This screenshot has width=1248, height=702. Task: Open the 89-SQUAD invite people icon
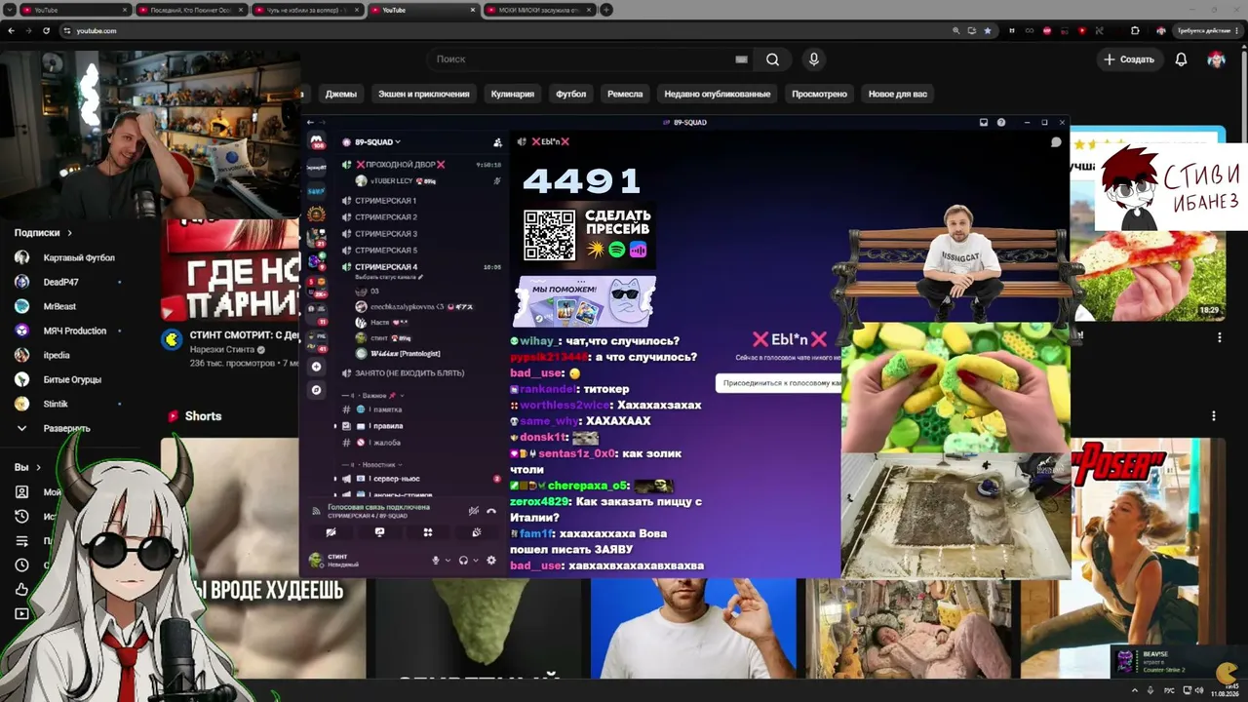497,142
